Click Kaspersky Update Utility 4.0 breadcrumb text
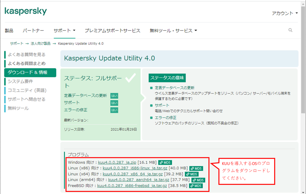This screenshot has height=194, width=306. (x=81, y=44)
